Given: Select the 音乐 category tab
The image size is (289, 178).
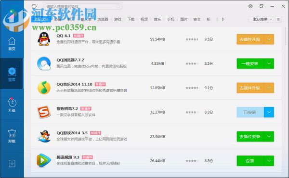Looking at the screenshot, I should (158, 19).
